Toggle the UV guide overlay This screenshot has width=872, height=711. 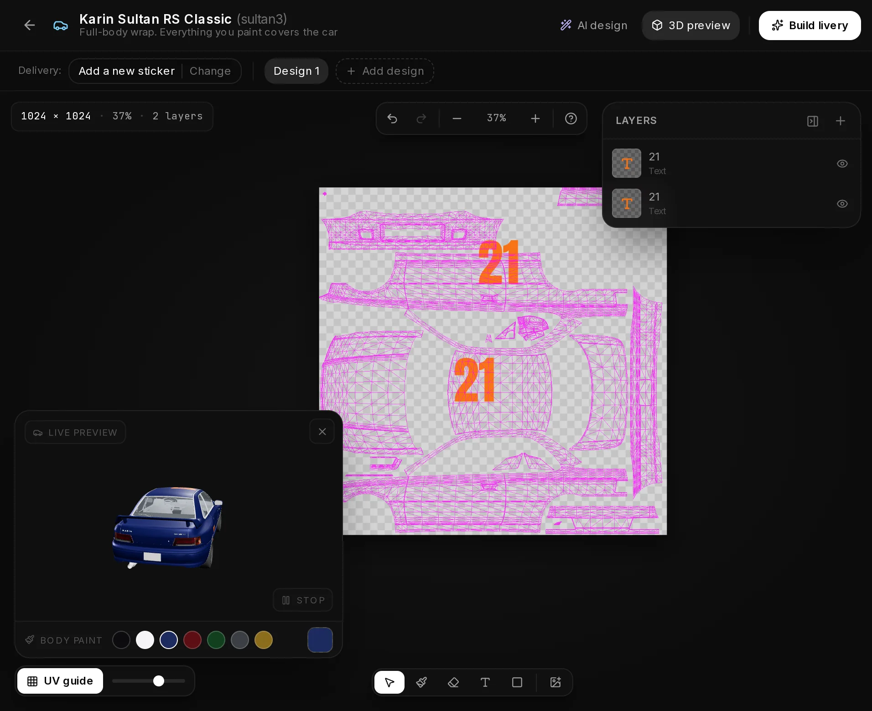60,681
